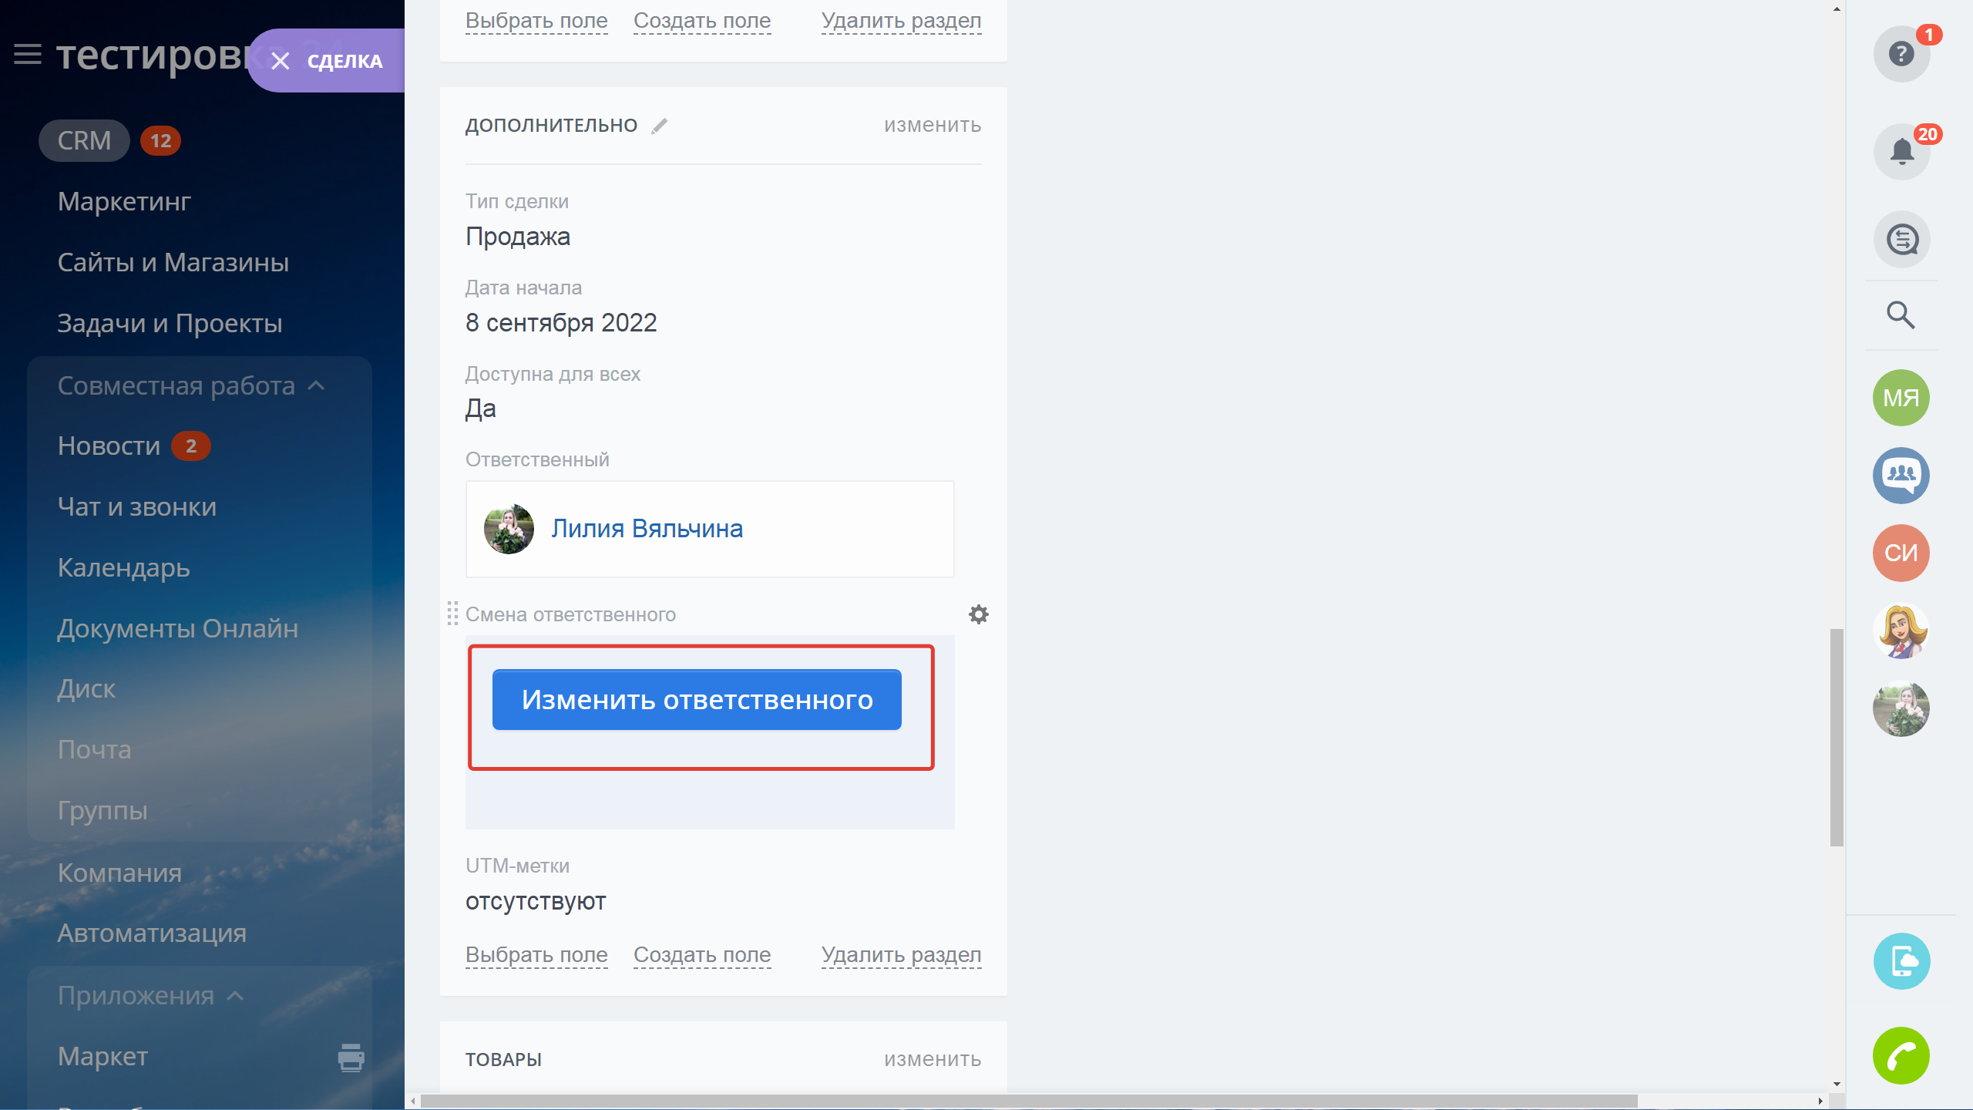Click the Лилия Вяльчина profile link
The width and height of the screenshot is (1973, 1110).
[x=647, y=529]
